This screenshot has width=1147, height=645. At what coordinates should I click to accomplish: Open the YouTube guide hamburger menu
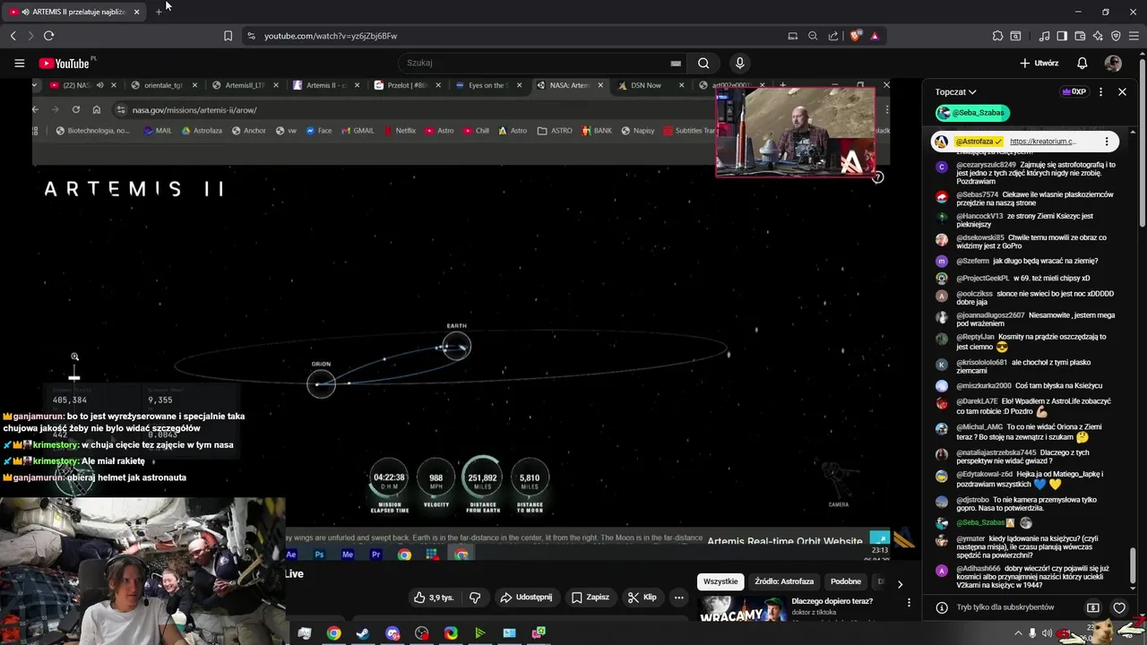pyautogui.click(x=19, y=64)
